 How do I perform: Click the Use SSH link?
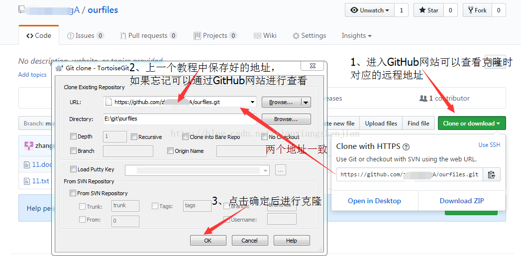click(x=489, y=144)
